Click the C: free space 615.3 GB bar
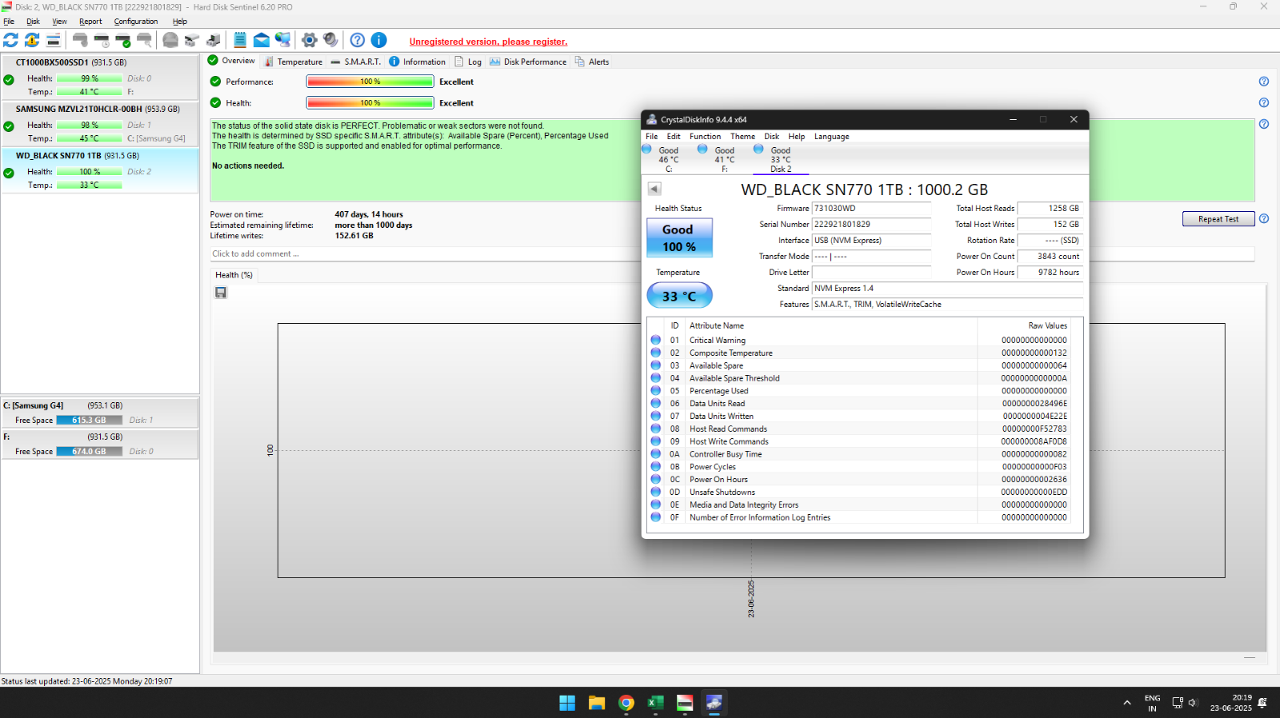 point(90,420)
